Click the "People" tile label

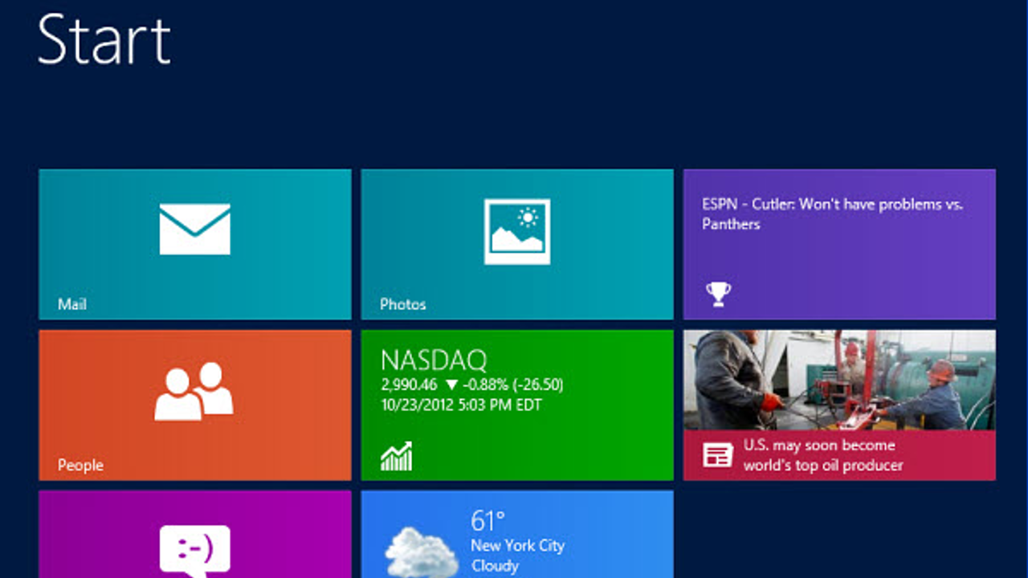(x=80, y=465)
